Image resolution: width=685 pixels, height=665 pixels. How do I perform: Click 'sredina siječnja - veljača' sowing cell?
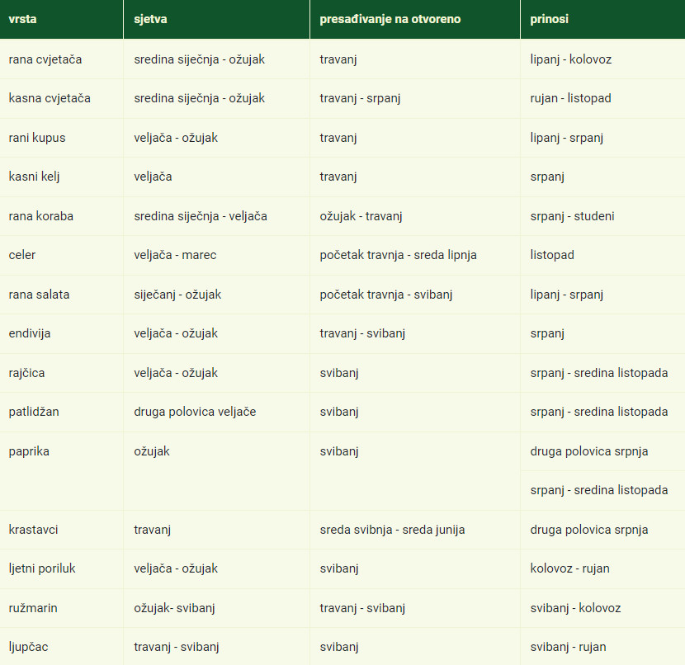[x=201, y=216]
